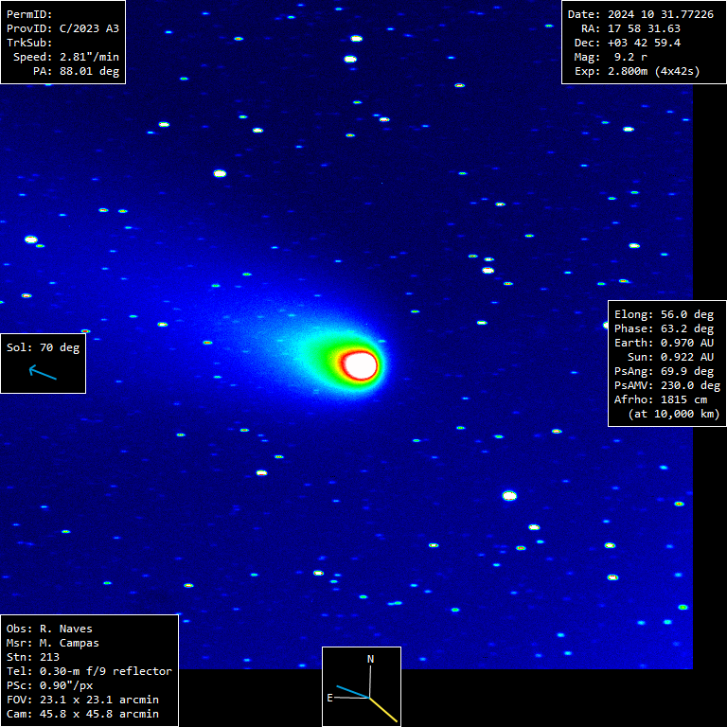Click the PA: 88.01 deg line
Viewport: 727px width, 727px height.
click(76, 71)
